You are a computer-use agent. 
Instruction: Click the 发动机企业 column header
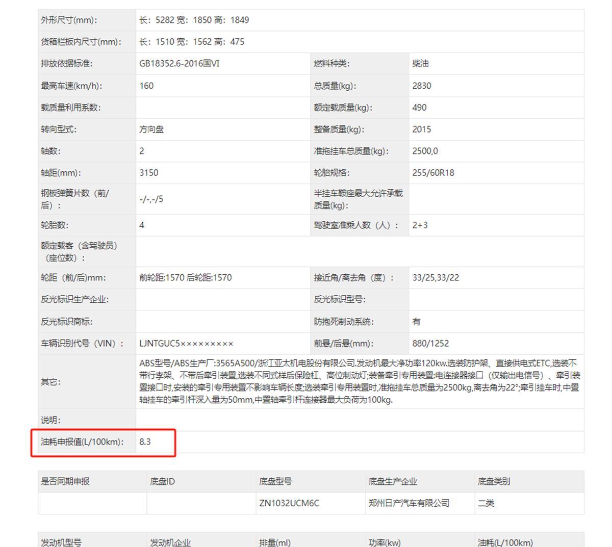tap(170, 542)
